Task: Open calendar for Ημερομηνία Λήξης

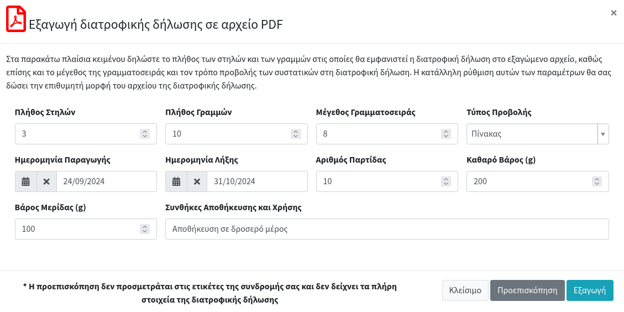Action: pos(176,181)
